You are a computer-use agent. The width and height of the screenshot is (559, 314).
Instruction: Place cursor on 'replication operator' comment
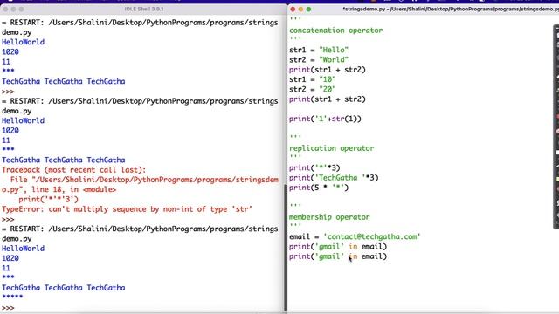pyautogui.click(x=332, y=148)
